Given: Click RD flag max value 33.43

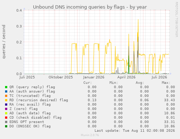Looking at the screenshot, I should (x=169, y=100).
